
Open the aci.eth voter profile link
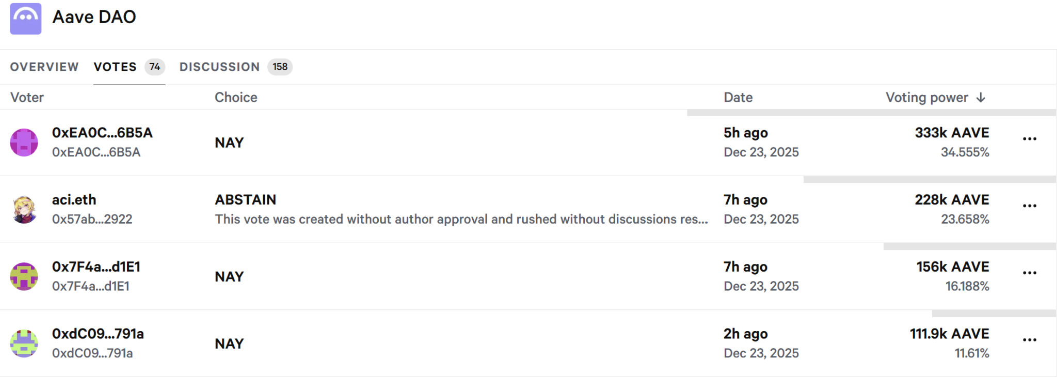click(x=74, y=200)
